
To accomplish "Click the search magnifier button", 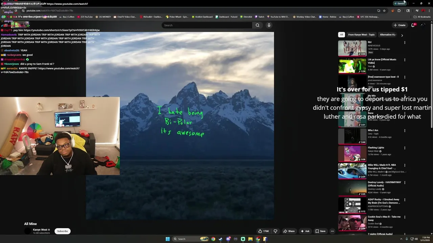I will coord(257,25).
